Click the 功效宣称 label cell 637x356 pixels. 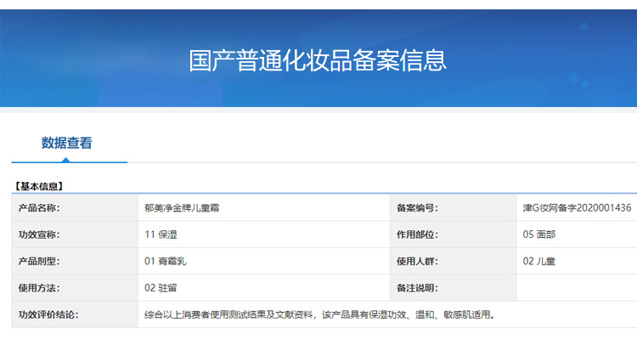(75, 235)
